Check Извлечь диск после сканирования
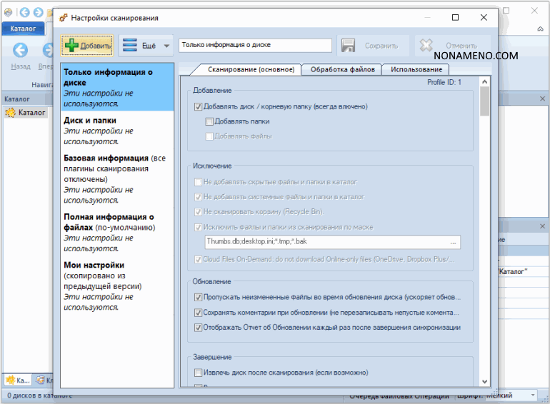Image resolution: width=550 pixels, height=404 pixels. [x=199, y=373]
